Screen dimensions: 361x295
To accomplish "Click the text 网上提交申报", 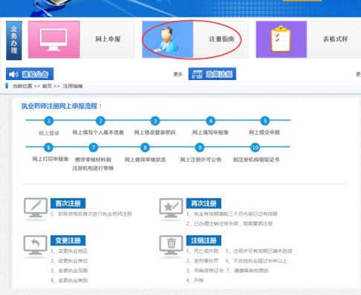I will click(264, 133).
